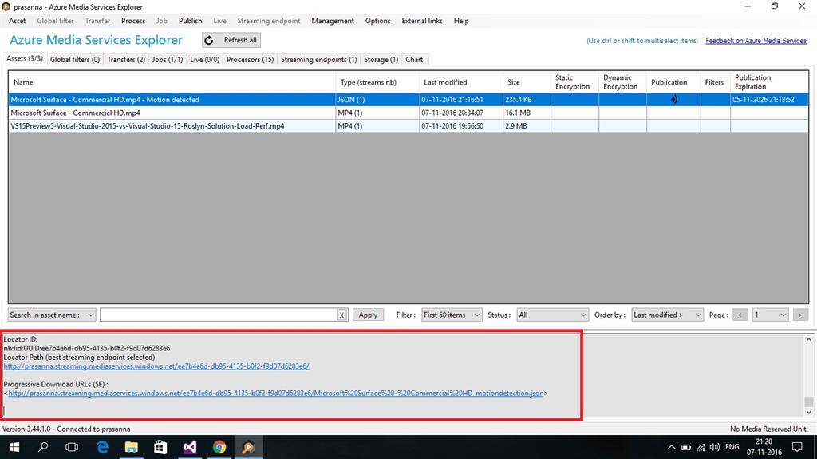Screen dimensions: 817x459
Task: Select the VS15Preview5 Roslyn Solution Load asset
Action: (408, 125)
